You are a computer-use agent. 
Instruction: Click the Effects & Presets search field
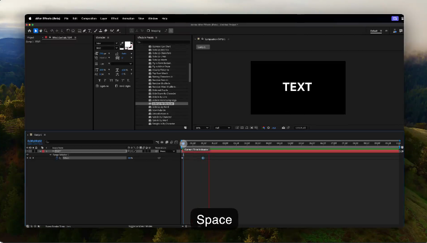click(x=163, y=42)
